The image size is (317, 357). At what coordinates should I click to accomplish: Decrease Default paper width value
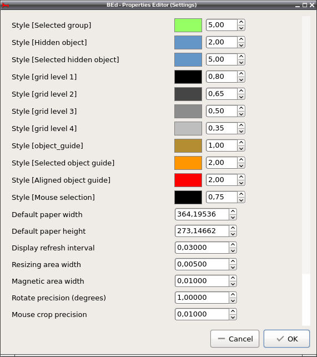click(x=233, y=218)
